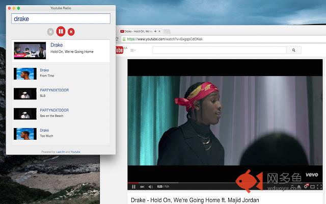Click the YouTube search box
Screen dimensions: 326x204
coord(220,50)
